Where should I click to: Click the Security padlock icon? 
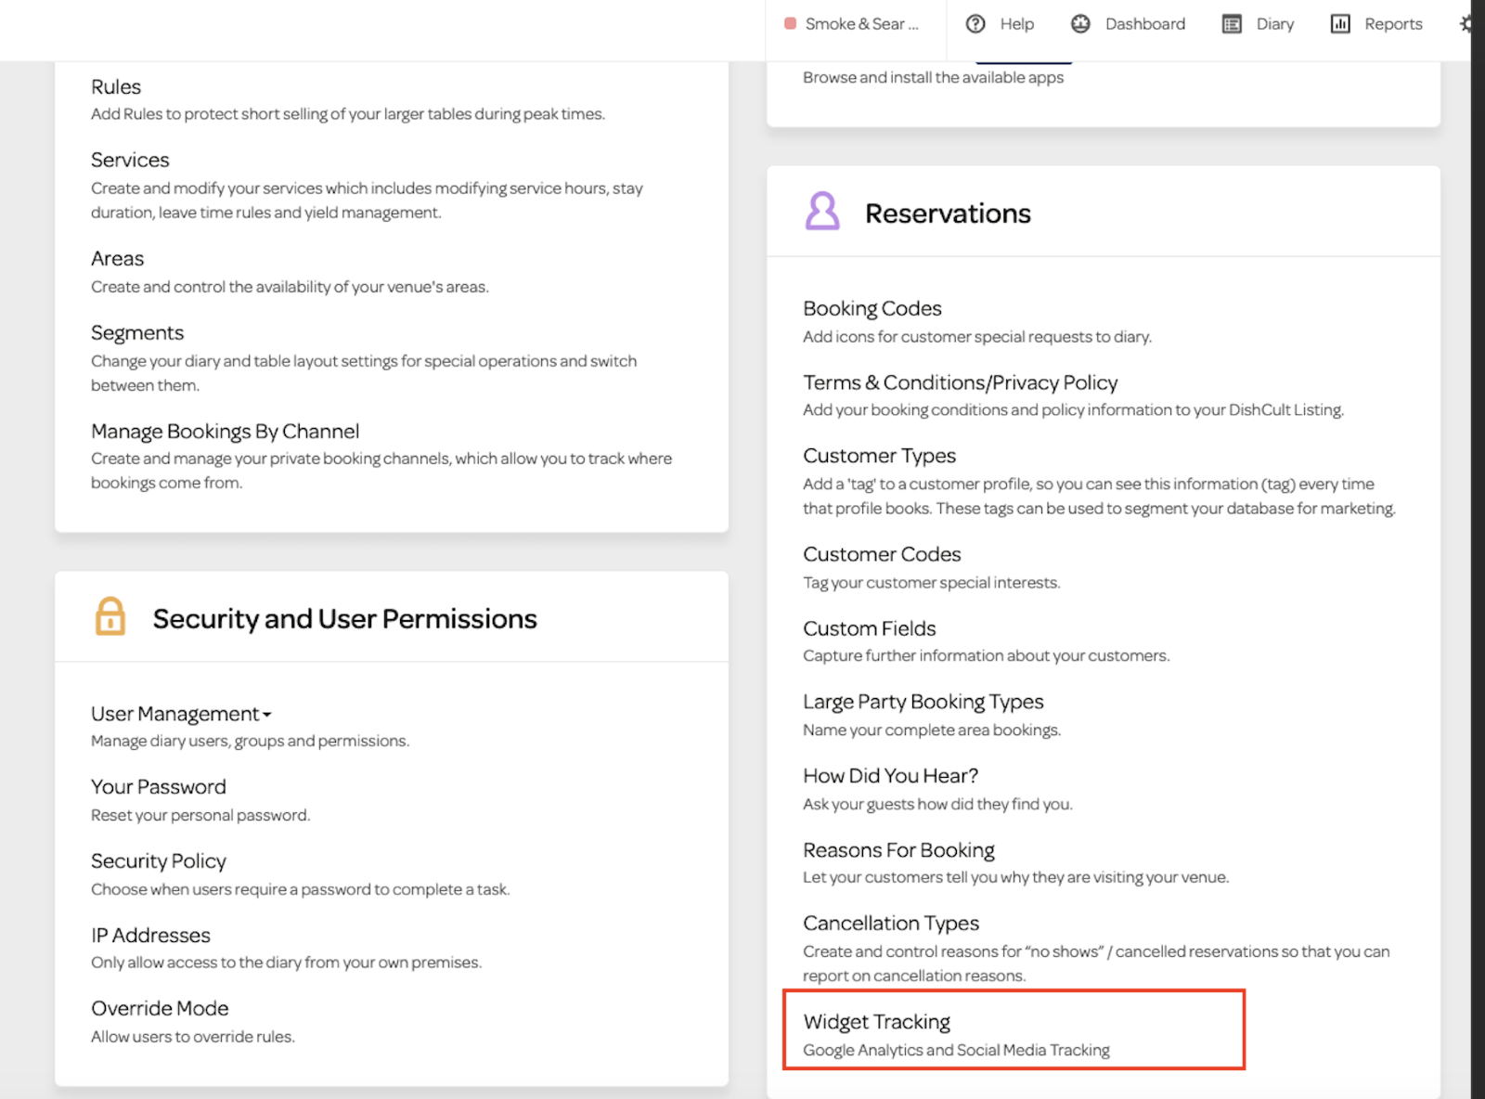click(x=110, y=616)
